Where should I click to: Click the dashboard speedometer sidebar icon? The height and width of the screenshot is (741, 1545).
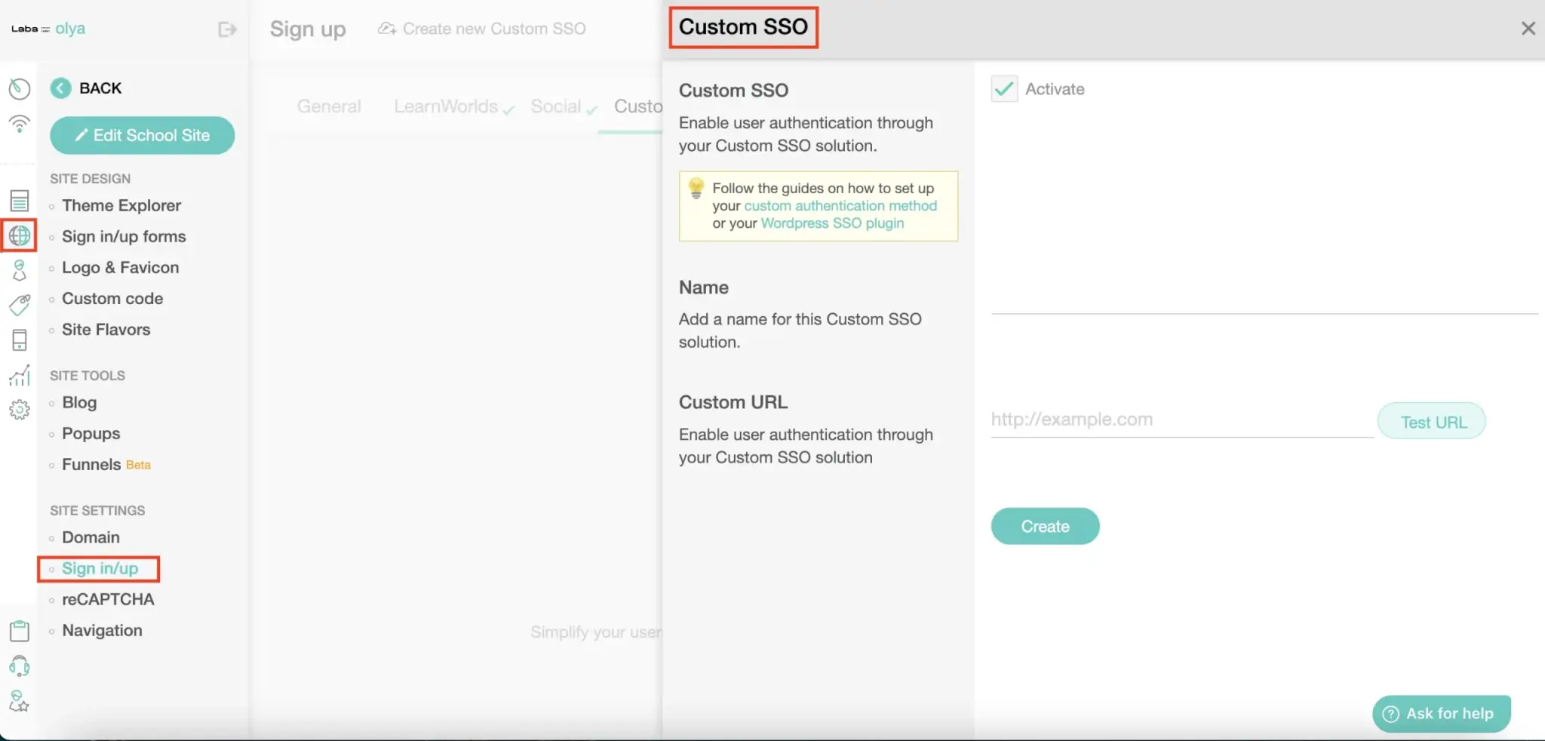click(x=20, y=89)
